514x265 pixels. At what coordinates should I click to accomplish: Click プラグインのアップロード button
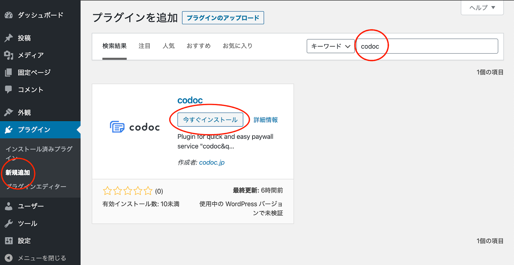pos(223,18)
